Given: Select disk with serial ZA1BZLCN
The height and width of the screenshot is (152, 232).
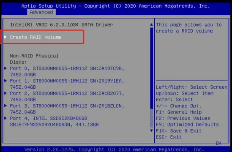Looking at the screenshot, I should (67, 109).
